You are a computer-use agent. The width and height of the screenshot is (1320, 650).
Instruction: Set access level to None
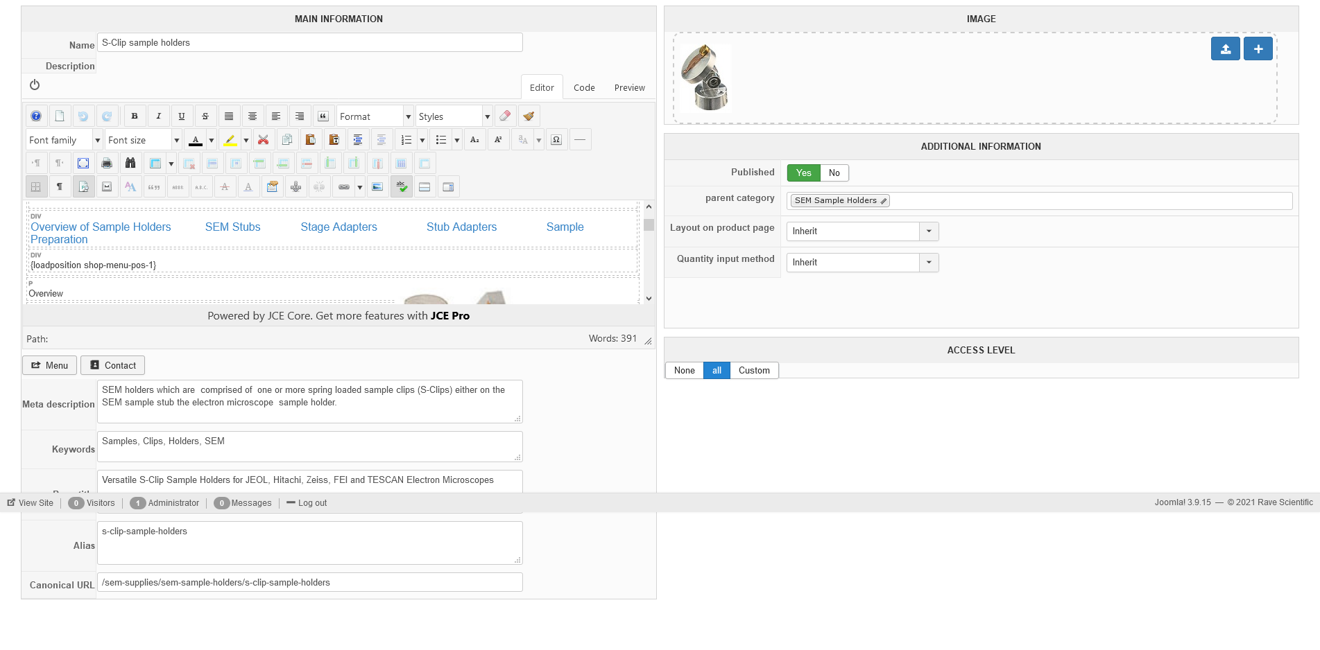(685, 371)
